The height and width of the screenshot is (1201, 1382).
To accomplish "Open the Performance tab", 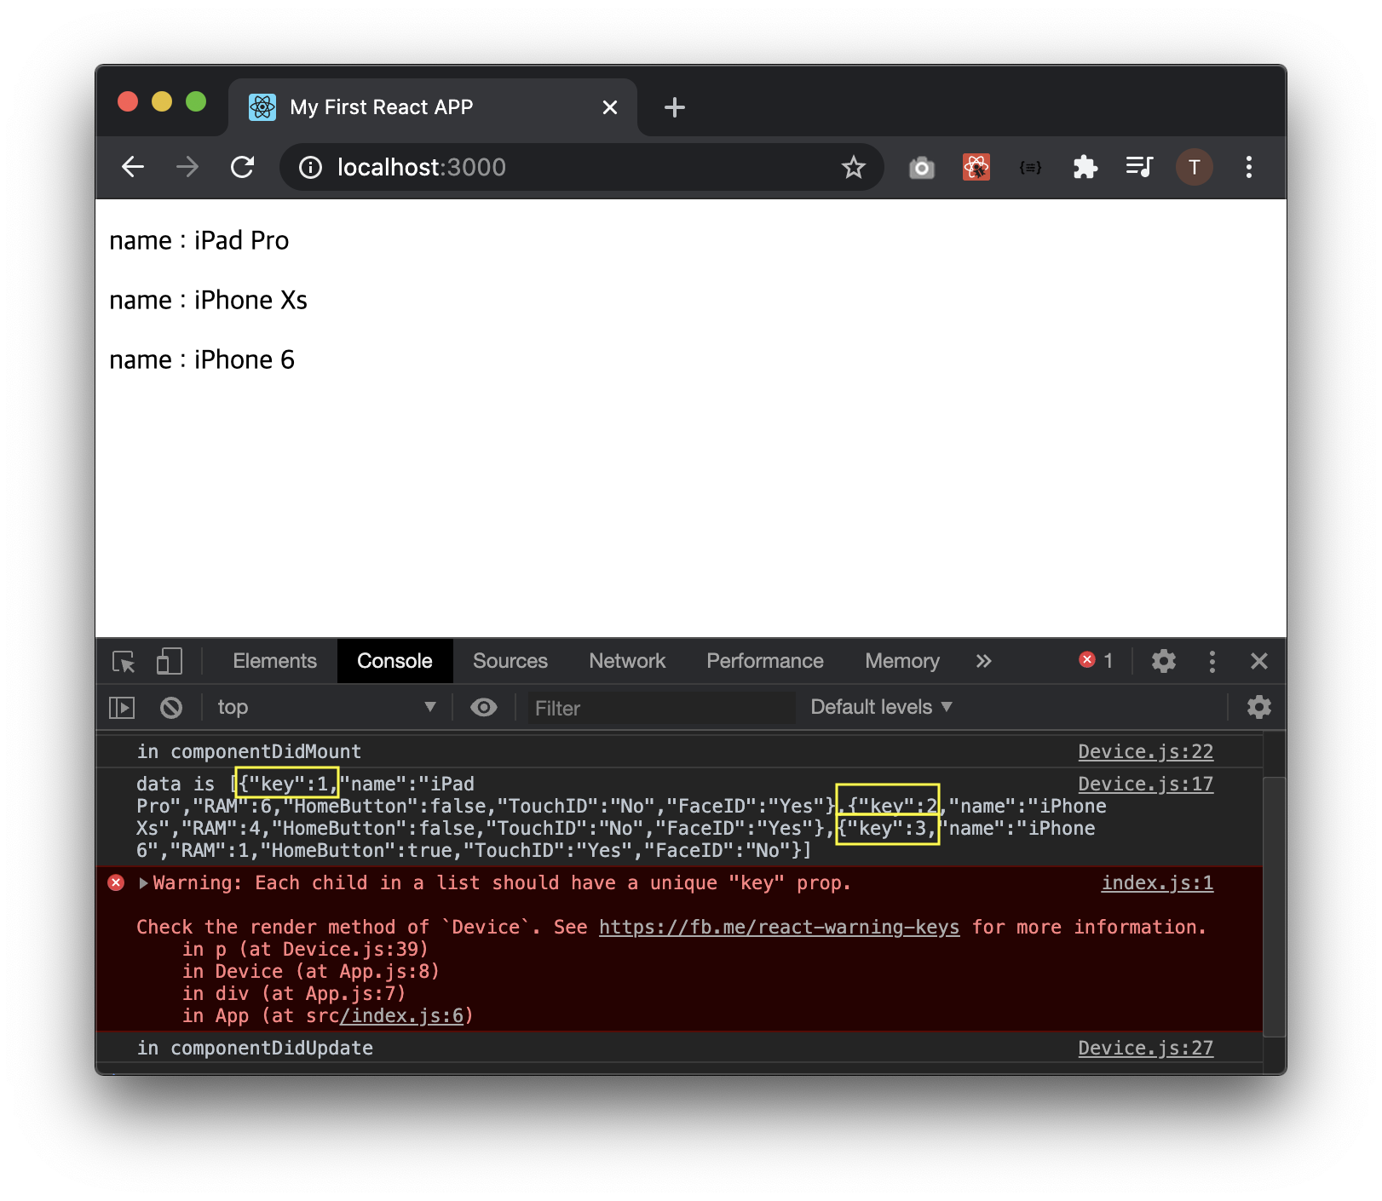I will click(x=765, y=661).
